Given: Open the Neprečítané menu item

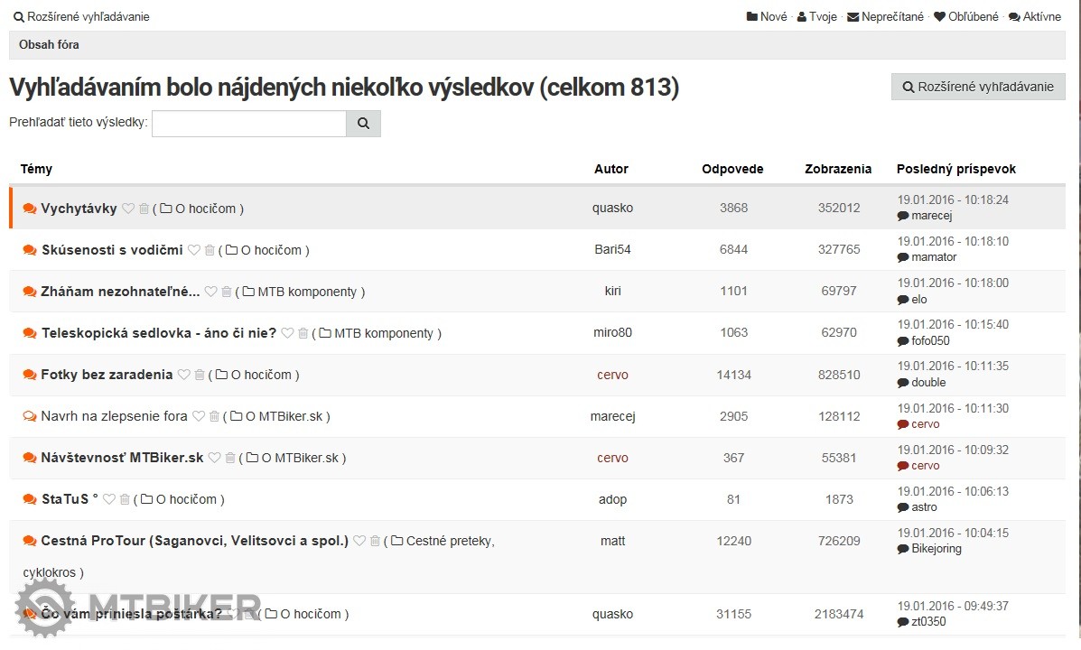Looking at the screenshot, I should click(885, 16).
